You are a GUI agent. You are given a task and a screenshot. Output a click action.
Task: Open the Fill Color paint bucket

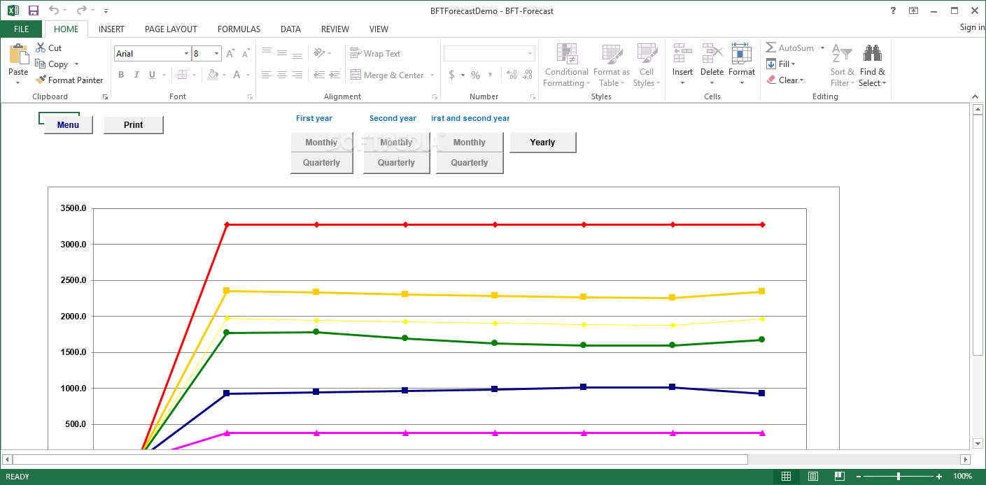pos(213,75)
